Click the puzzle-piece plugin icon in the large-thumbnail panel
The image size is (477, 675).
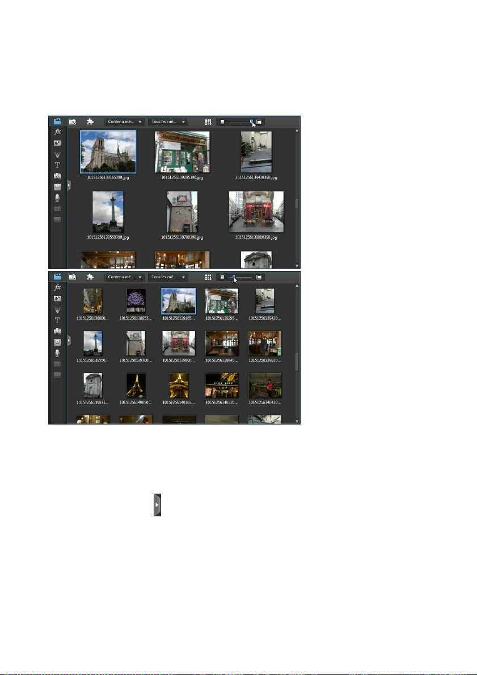coord(90,122)
